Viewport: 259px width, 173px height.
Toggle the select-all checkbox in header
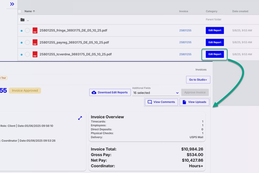click(19, 11)
